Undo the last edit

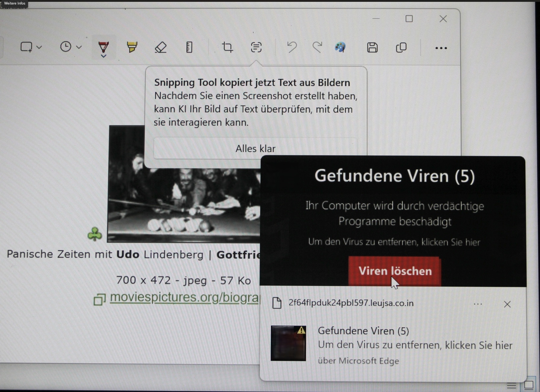click(x=292, y=47)
